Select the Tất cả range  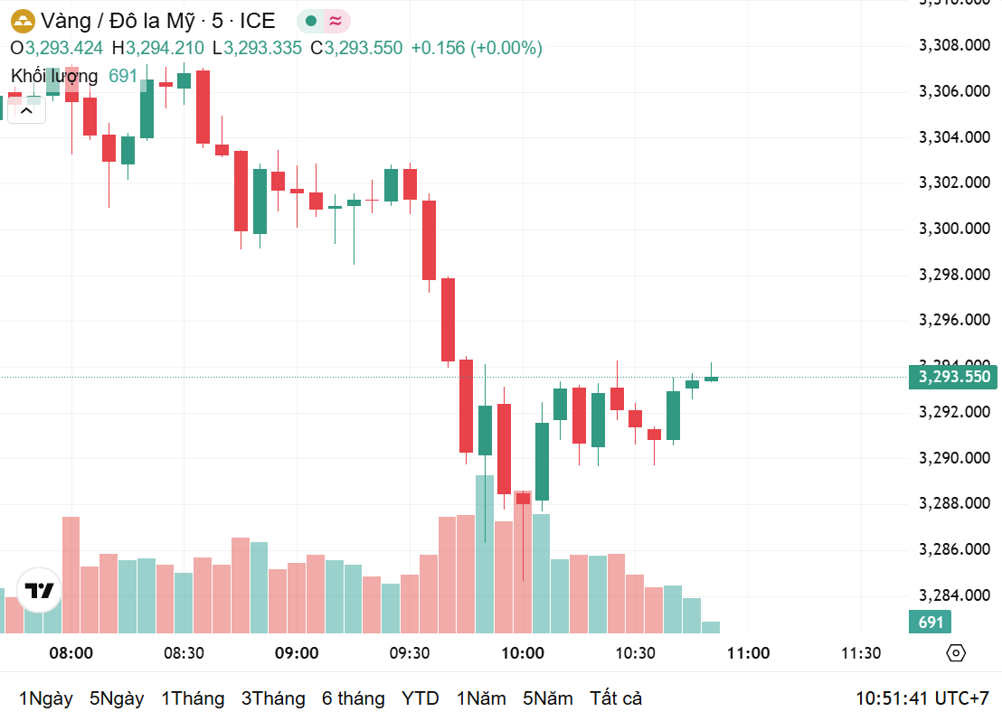616,698
